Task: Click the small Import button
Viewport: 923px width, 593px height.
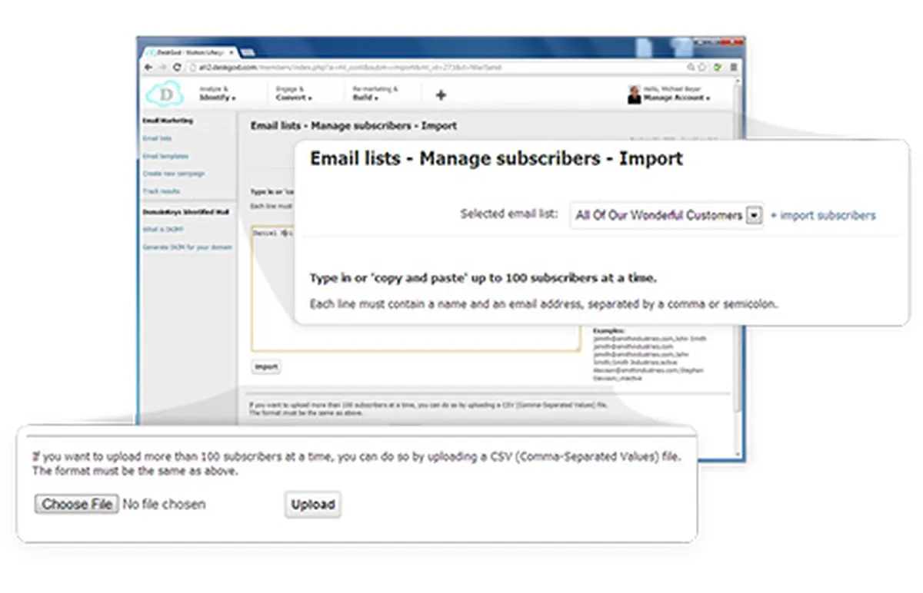Action: [x=266, y=367]
